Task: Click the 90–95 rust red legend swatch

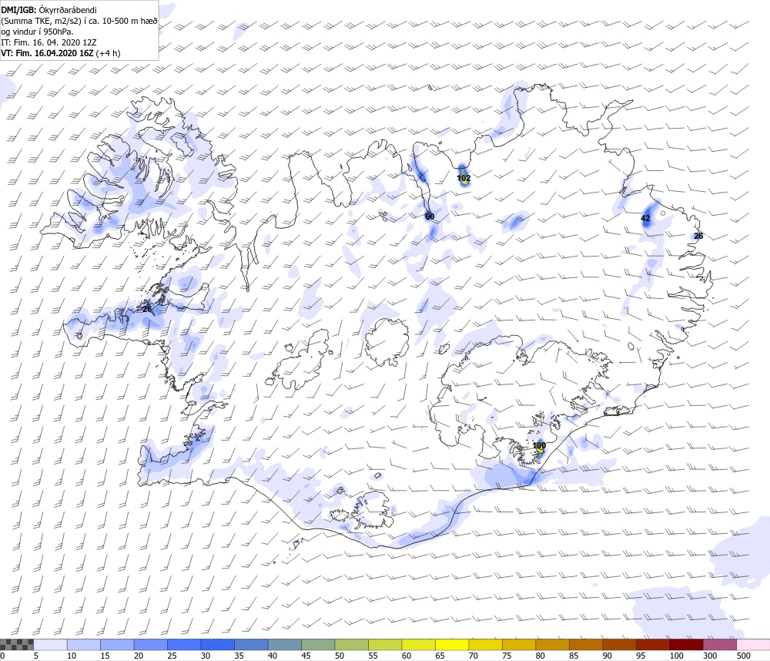Action: (619, 645)
